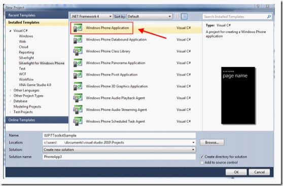Click the Windows Phone Databound Application icon
The image size is (283, 186).
click(78, 40)
